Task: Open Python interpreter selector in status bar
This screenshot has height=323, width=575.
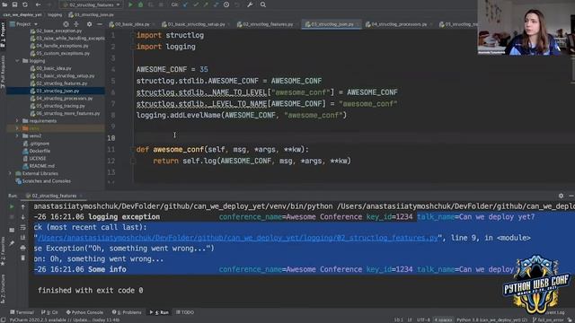Action: point(492,320)
